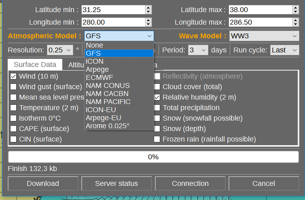Choose ICON-EU atmospheric model
Screen dimensions: 305x200
point(119,110)
